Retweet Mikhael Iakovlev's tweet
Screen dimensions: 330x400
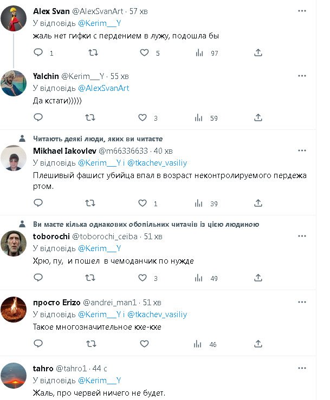tap(91, 204)
